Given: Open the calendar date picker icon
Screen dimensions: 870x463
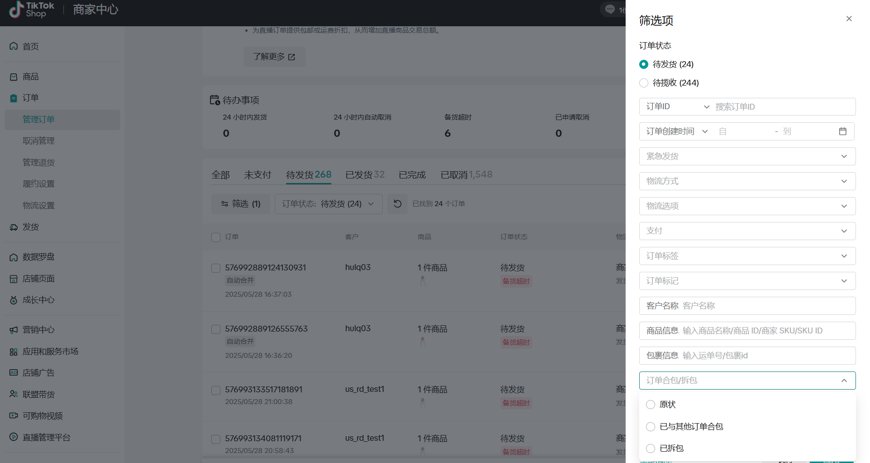Looking at the screenshot, I should coord(842,131).
